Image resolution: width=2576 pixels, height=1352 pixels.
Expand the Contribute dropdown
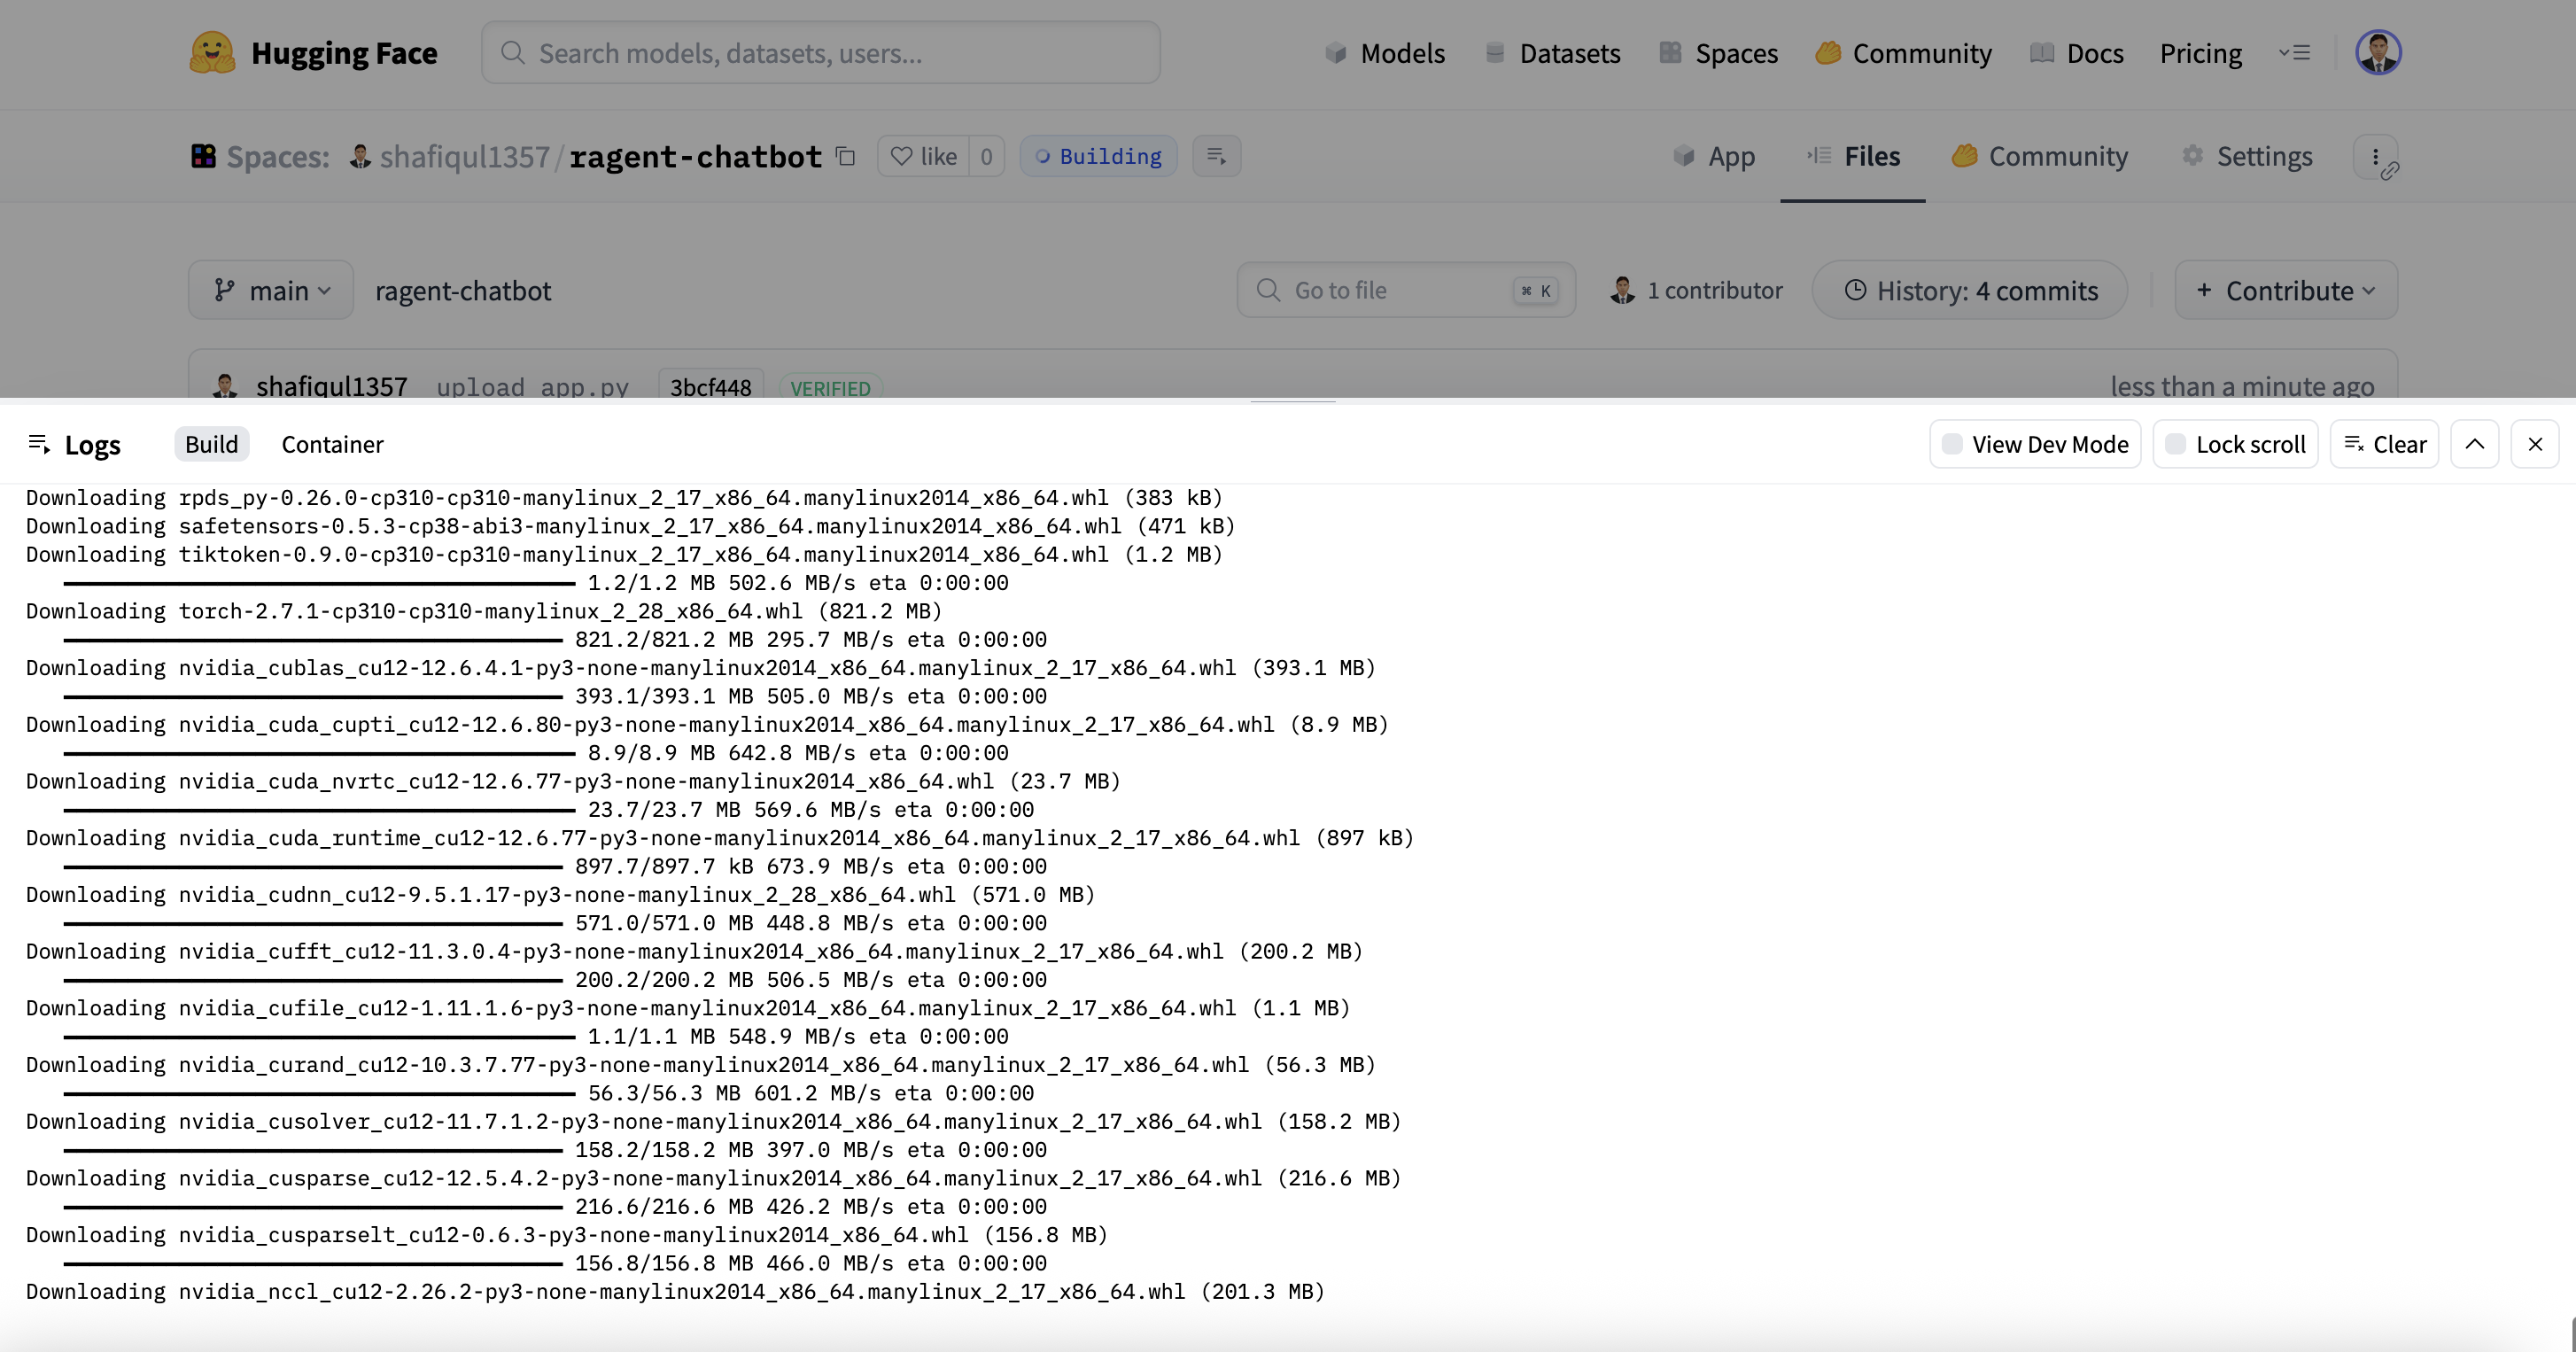(x=2285, y=290)
